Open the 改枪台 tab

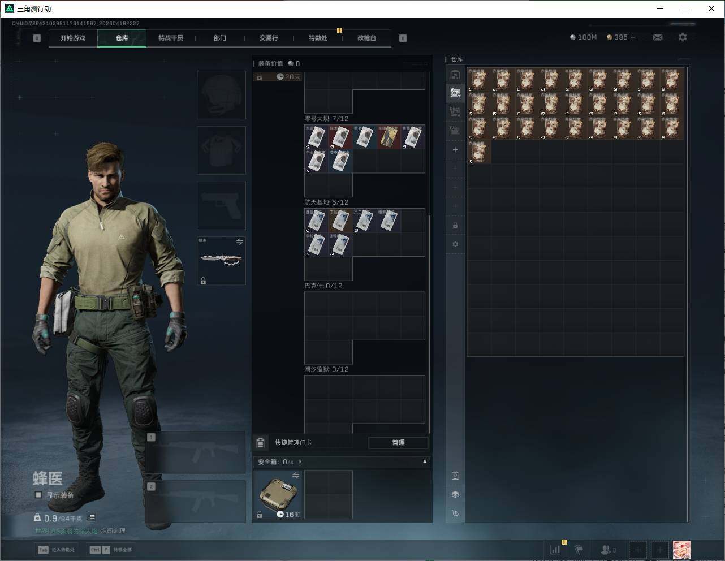point(366,38)
